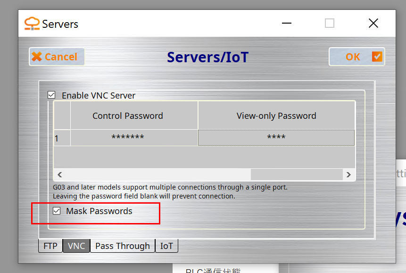Switch to the FTP tab

coord(50,246)
